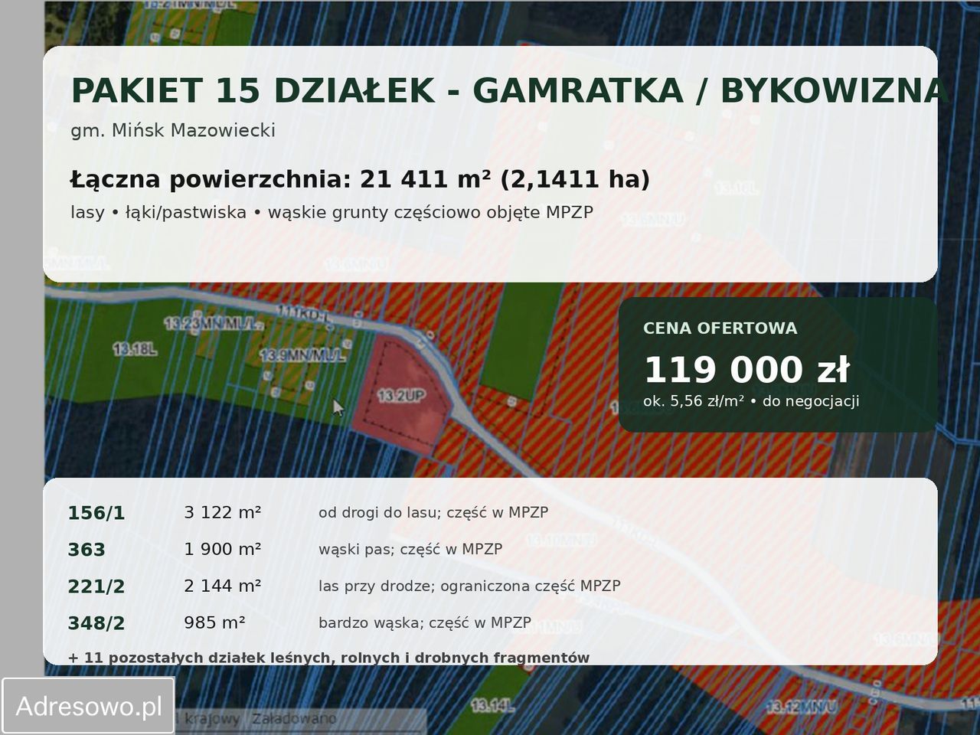Select parcel number '156/1'
Image resolution: width=980 pixels, height=735 pixels.
[x=96, y=513]
